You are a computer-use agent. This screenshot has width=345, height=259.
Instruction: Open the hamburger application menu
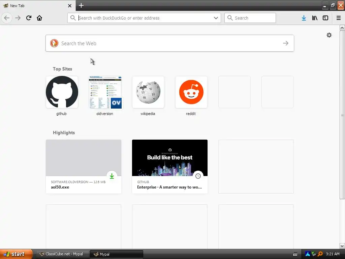tap(339, 18)
